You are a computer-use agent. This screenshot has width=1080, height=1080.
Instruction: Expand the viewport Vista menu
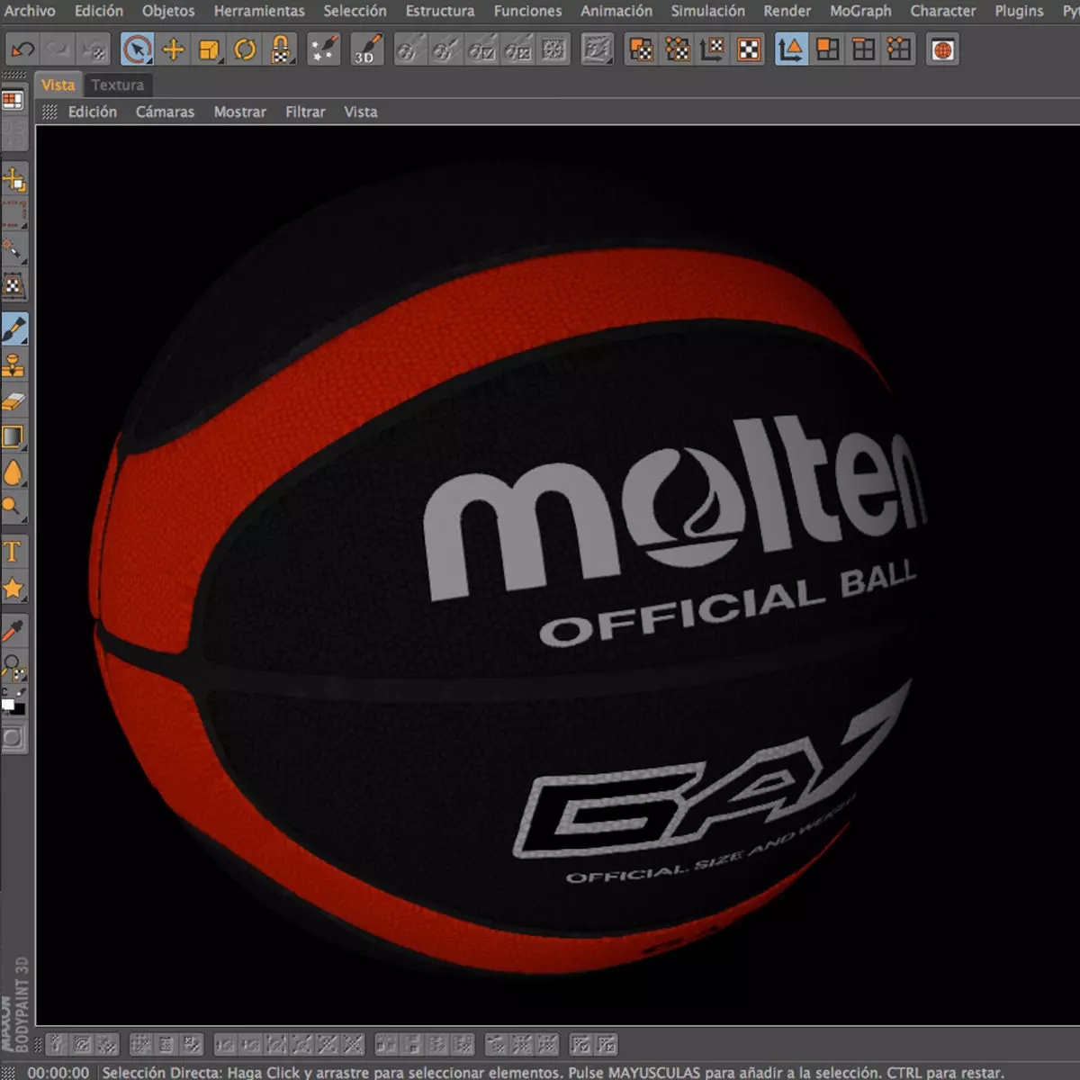tap(361, 112)
